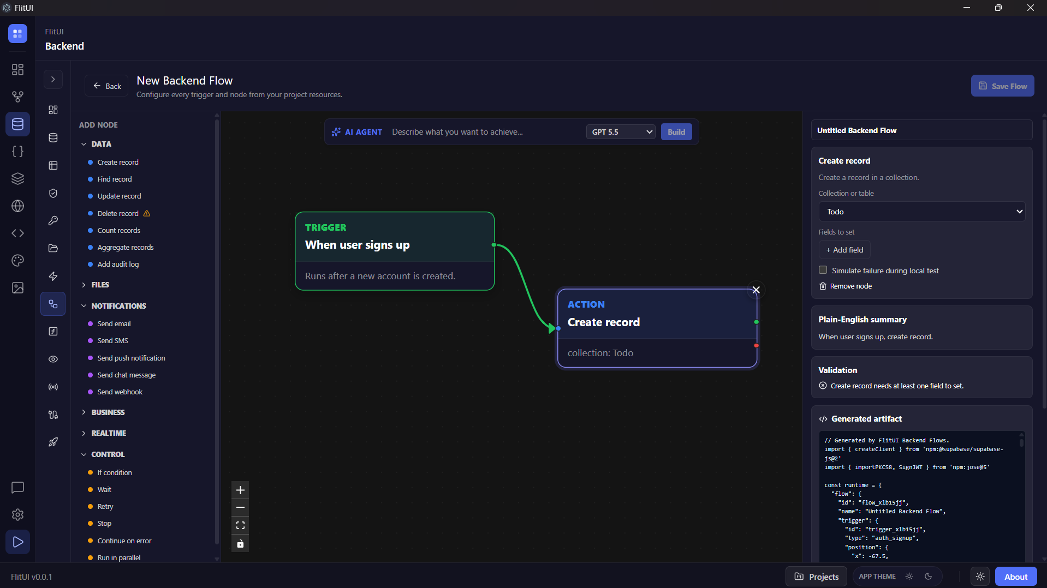This screenshot has width=1047, height=588.
Task: Open the dashboard grid icon in the main sidebar
Action: tap(17, 69)
